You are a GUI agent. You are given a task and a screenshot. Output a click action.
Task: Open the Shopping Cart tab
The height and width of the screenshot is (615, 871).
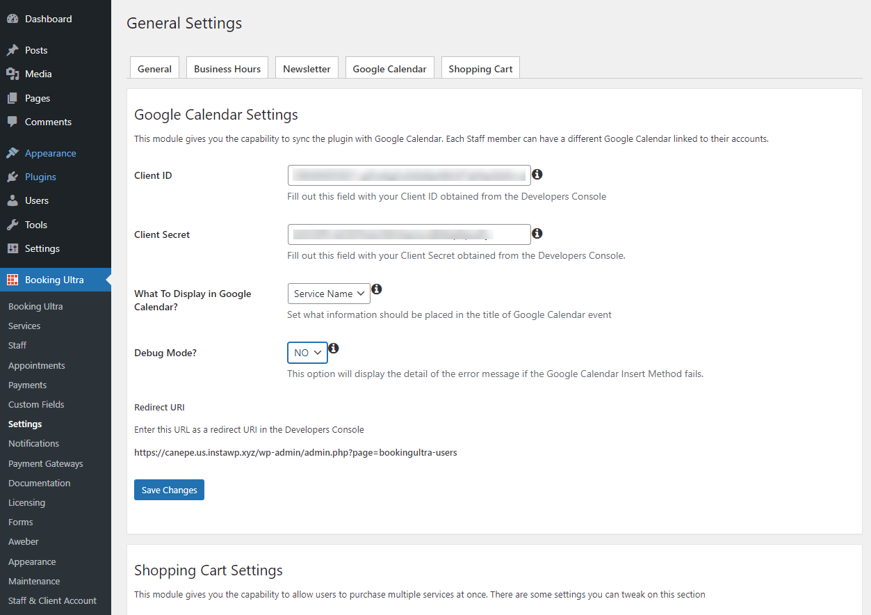click(480, 68)
